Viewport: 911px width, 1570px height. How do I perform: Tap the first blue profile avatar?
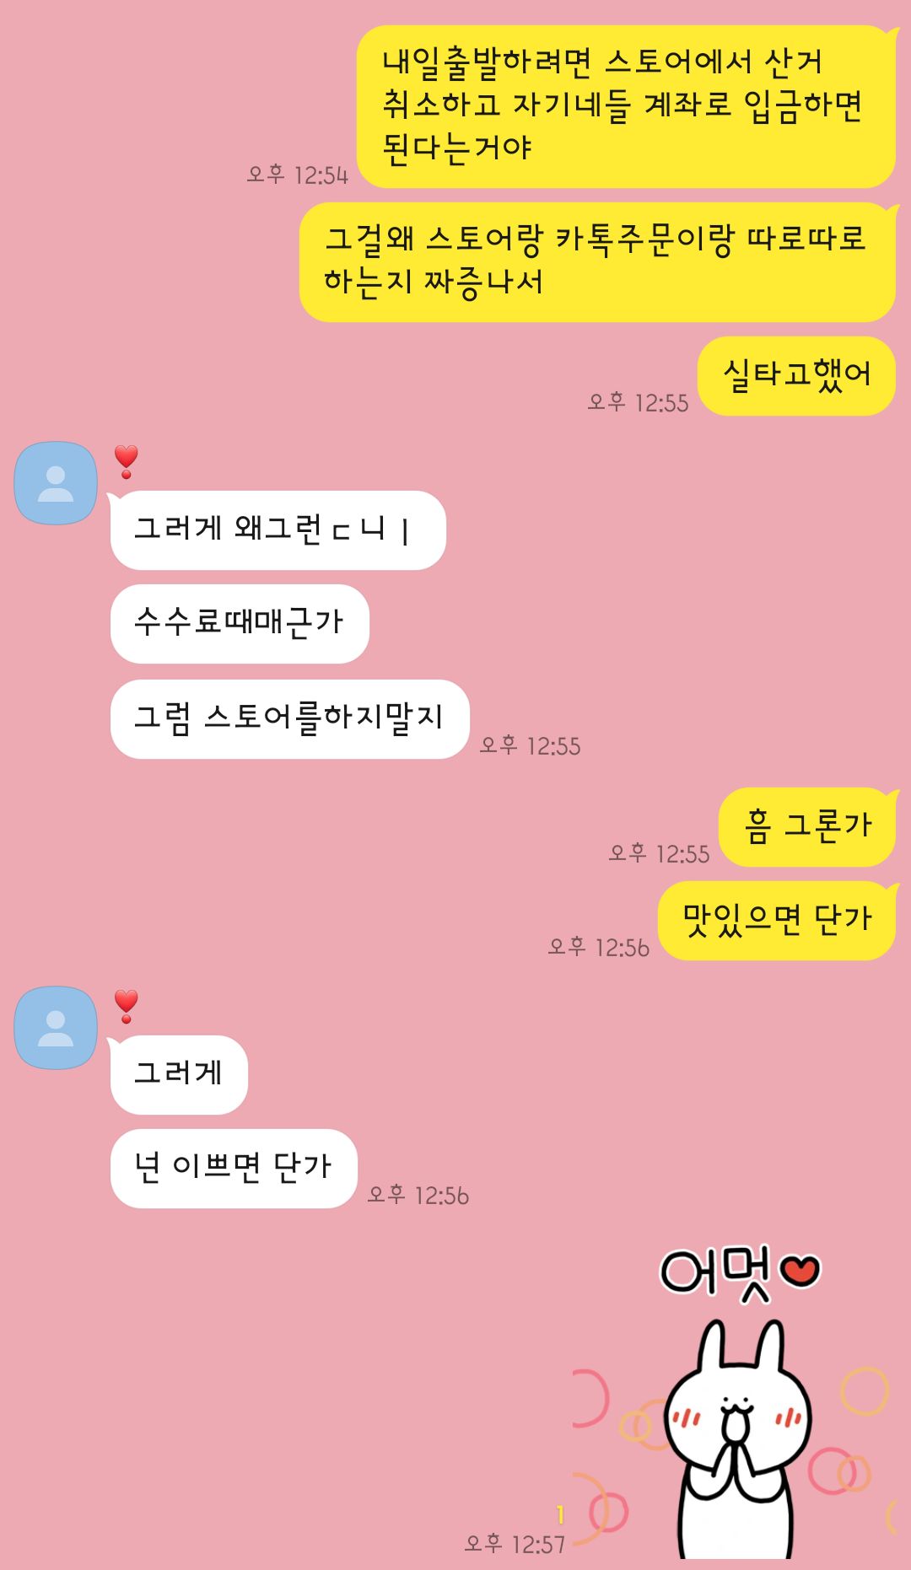[56, 483]
